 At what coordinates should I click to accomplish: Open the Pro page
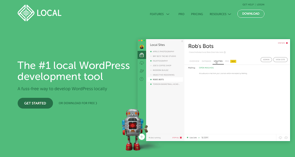pyautogui.click(x=181, y=14)
